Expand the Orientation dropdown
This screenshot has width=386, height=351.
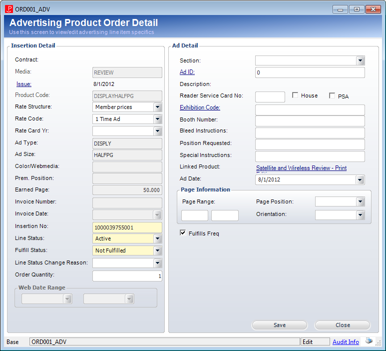[x=360, y=215]
